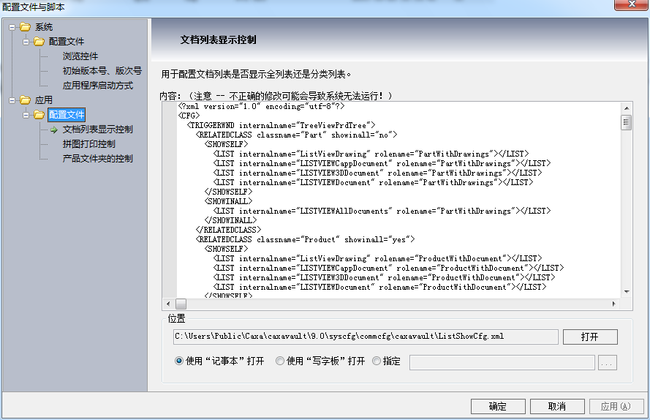Click the RELATEDCLASS classname="Part" line
The height and width of the screenshot is (420, 650).
pos(296,135)
